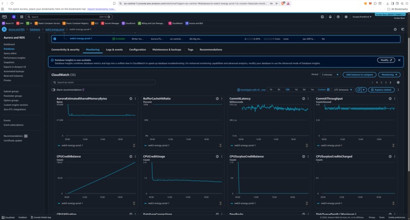Click the Modify button in the banner
Viewport: 410px width, 220px height.
[386, 60]
